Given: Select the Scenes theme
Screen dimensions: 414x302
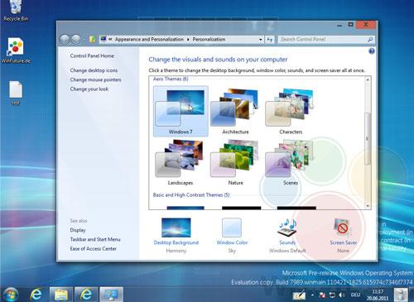Looking at the screenshot, I should point(291,162).
